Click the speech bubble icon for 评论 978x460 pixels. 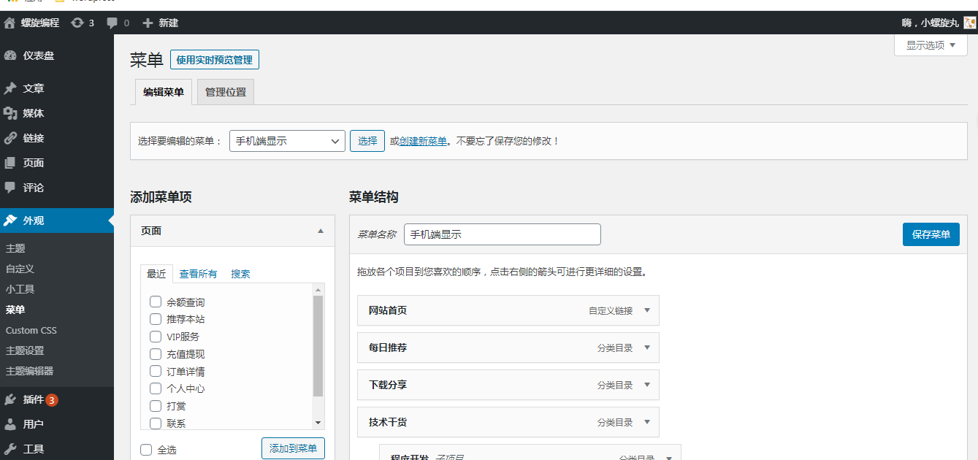click(x=10, y=188)
